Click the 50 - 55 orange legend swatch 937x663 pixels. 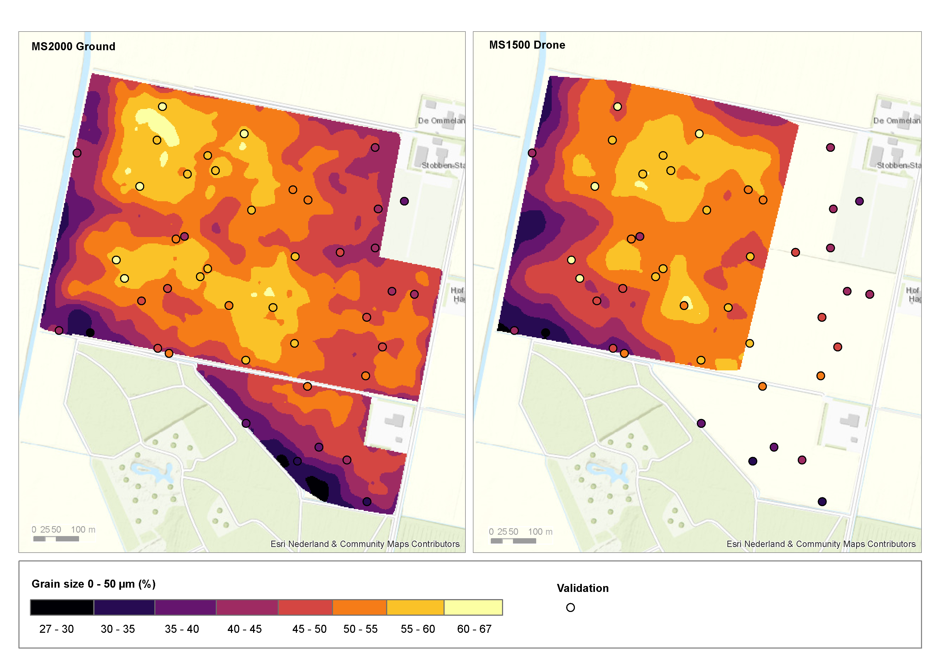(359, 607)
